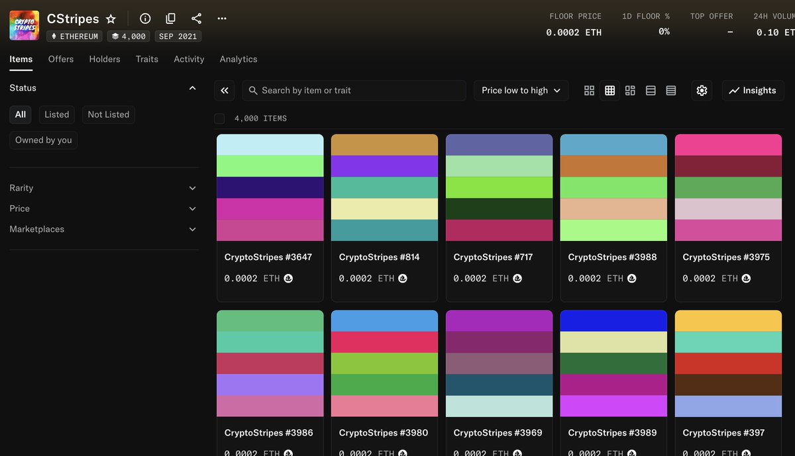
Task: Open the CryptoStripes #3980 stripe image
Action: pyautogui.click(x=385, y=363)
